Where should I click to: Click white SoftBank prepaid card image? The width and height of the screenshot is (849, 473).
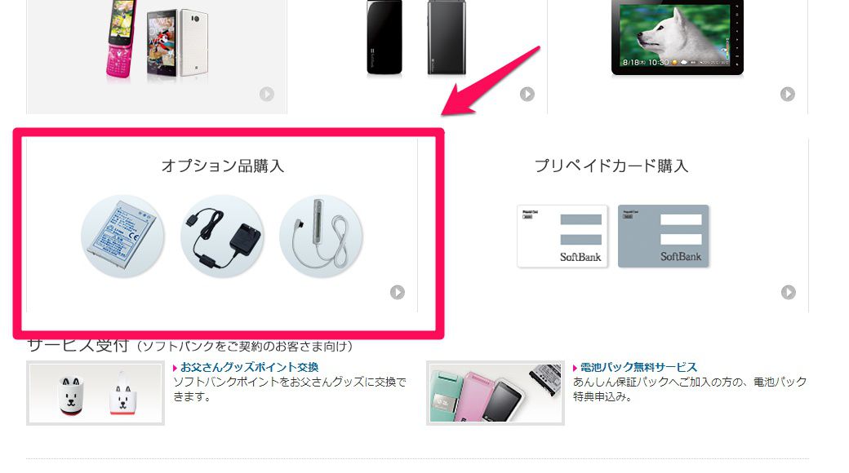562,236
